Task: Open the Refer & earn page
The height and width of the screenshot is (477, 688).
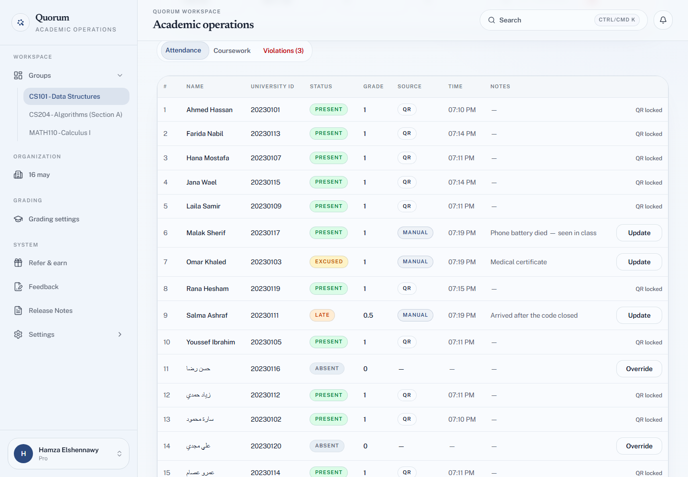Action: point(69,263)
